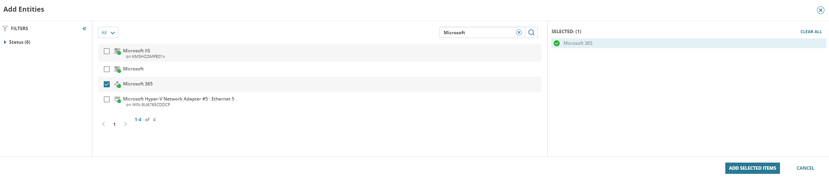The width and height of the screenshot is (829, 178).
Task: Open the All entity type dropdown
Action: 108,33
